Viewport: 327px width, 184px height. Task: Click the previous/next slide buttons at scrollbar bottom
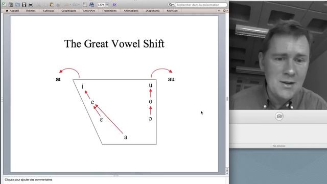(227, 171)
